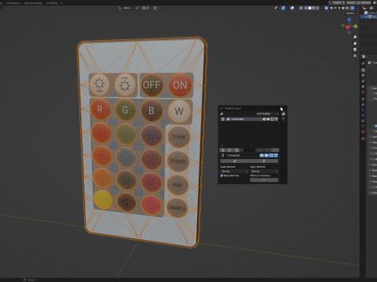This screenshot has width=377, height=282.
Task: Switch perspective/orthographic with grid navigation icon
Action: click(355, 56)
